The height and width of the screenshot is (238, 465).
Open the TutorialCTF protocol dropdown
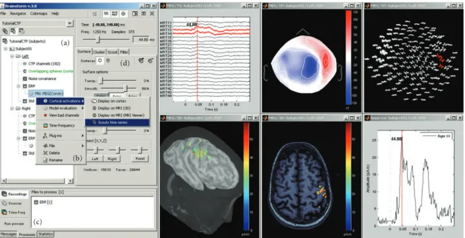[70, 23]
